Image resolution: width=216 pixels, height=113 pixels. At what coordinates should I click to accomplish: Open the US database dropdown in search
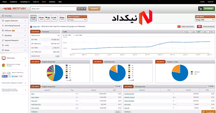[x=82, y=9]
